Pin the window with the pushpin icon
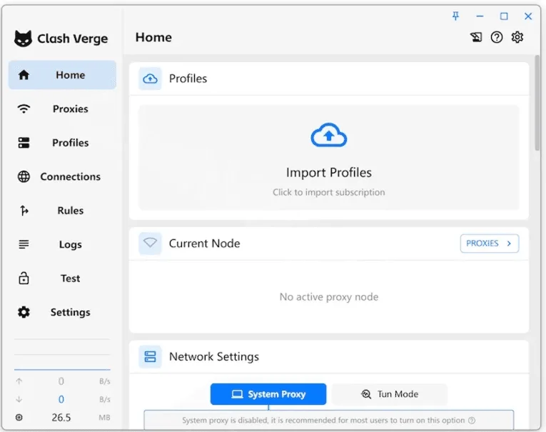This screenshot has width=546, height=432. [x=455, y=16]
